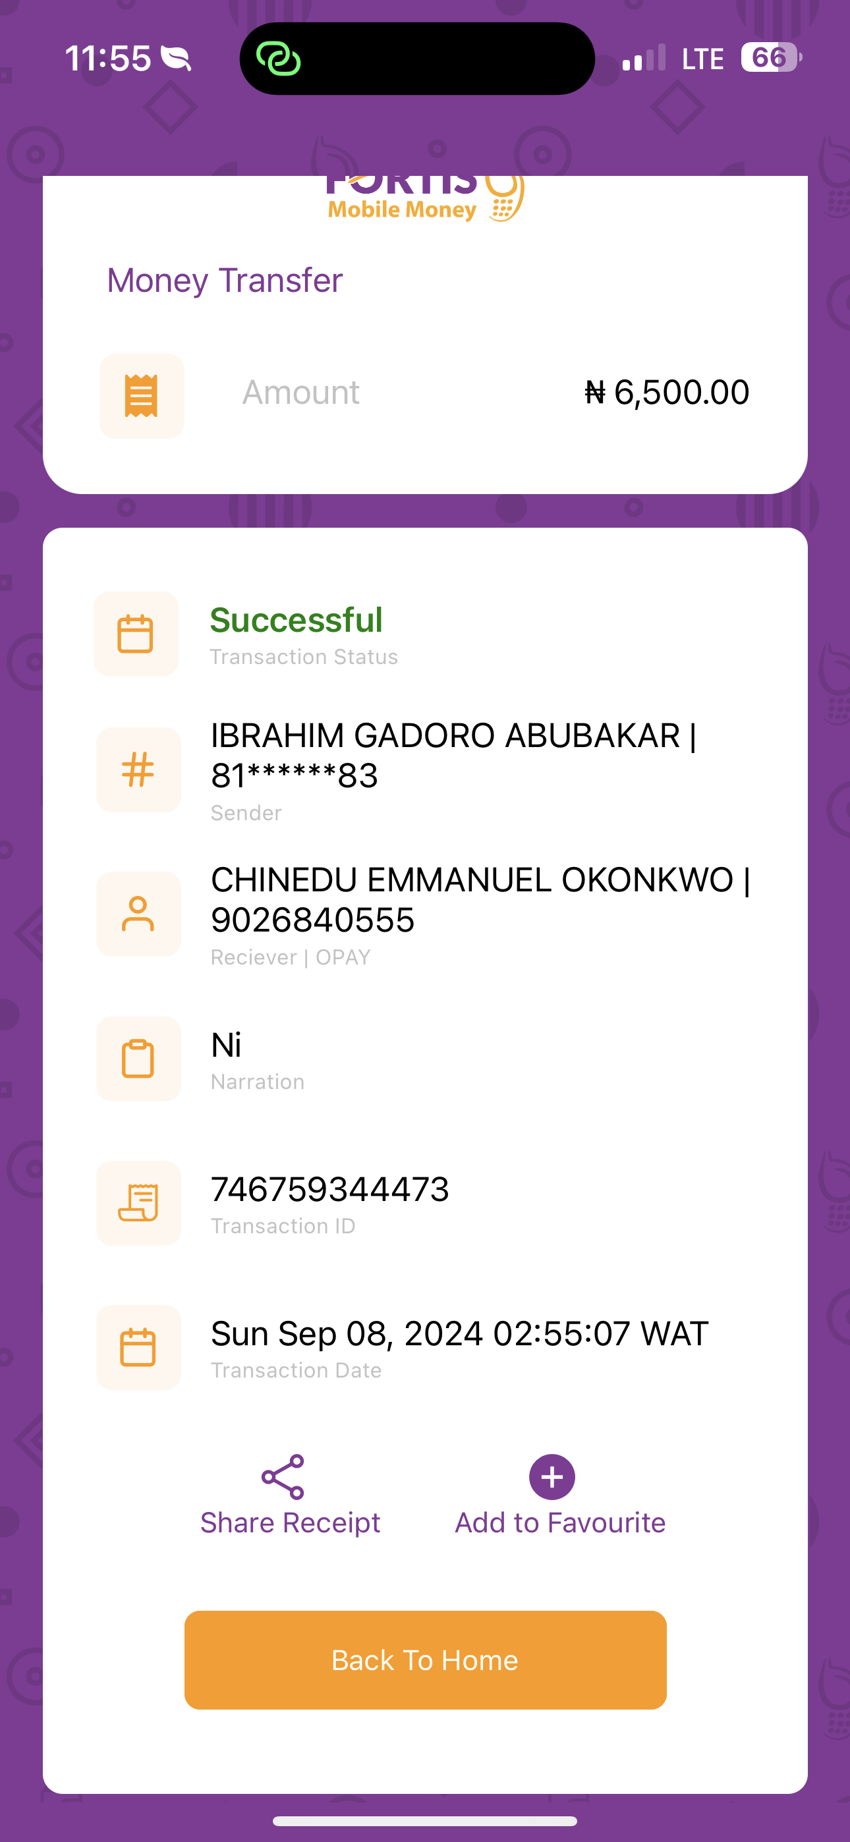Tap the Share Receipt label
The image size is (850, 1842).
coord(290,1522)
